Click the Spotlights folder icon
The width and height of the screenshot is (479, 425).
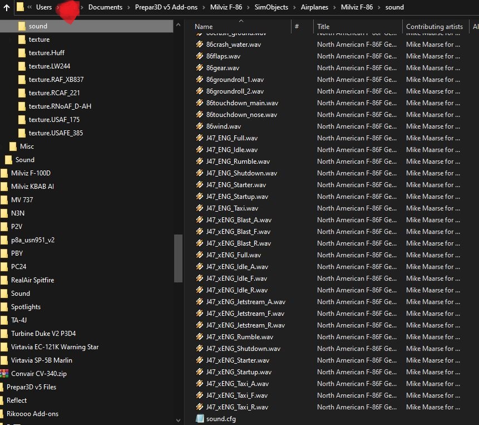point(4,307)
